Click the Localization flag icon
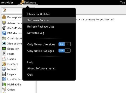Screen dimensions: 126x93 coord(4,79)
